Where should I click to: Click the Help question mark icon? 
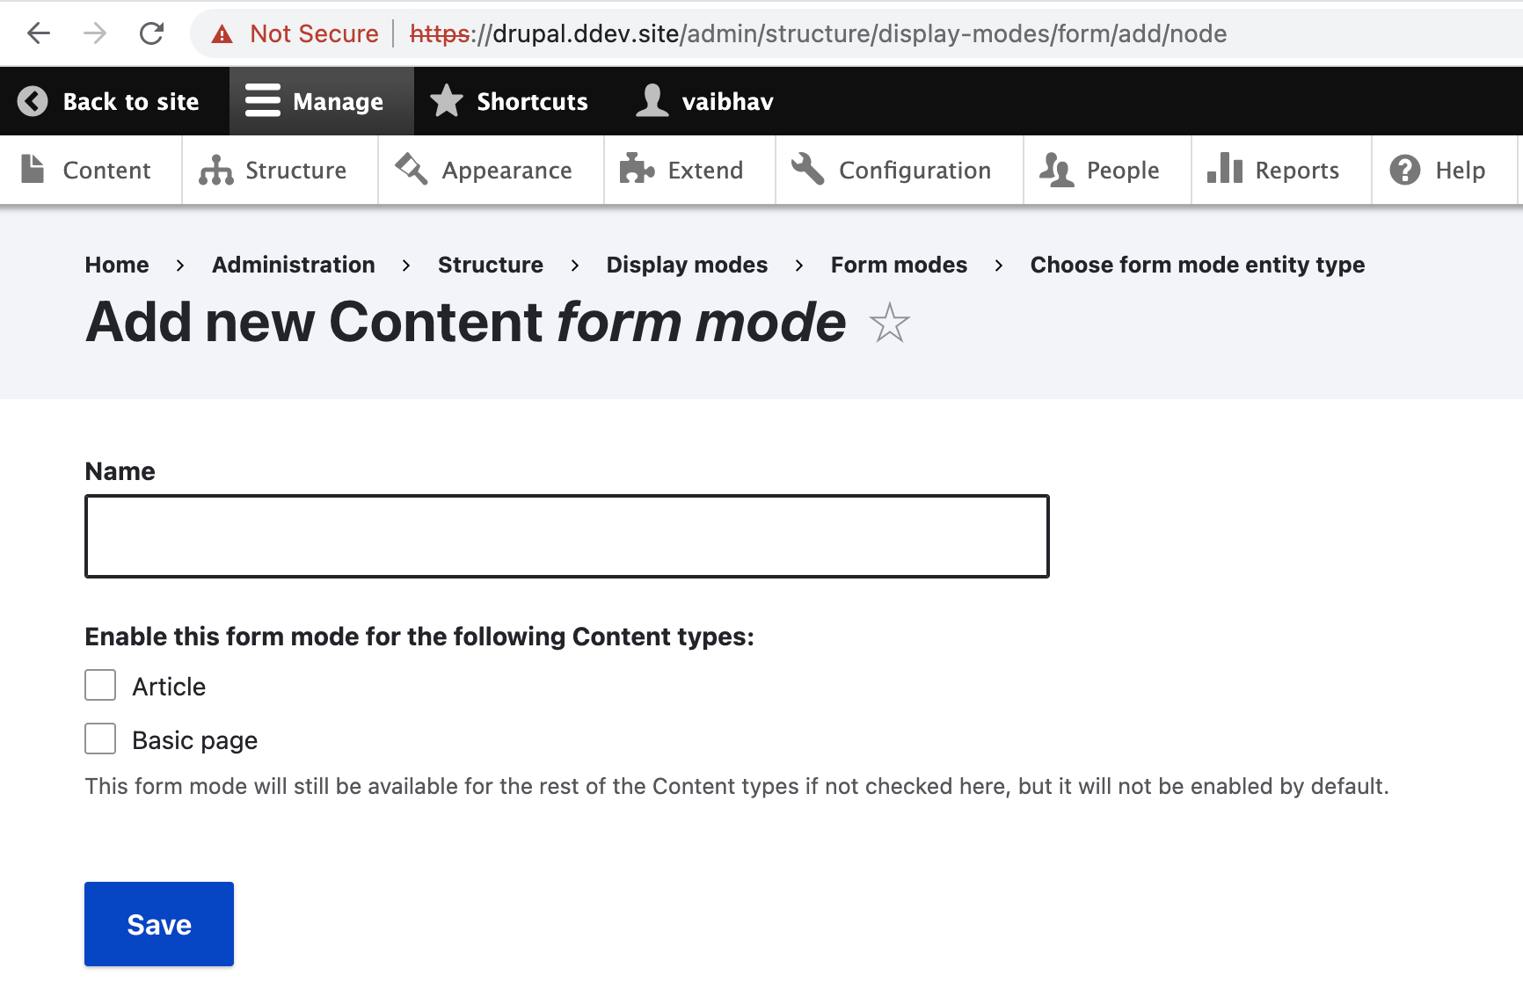point(1403,170)
